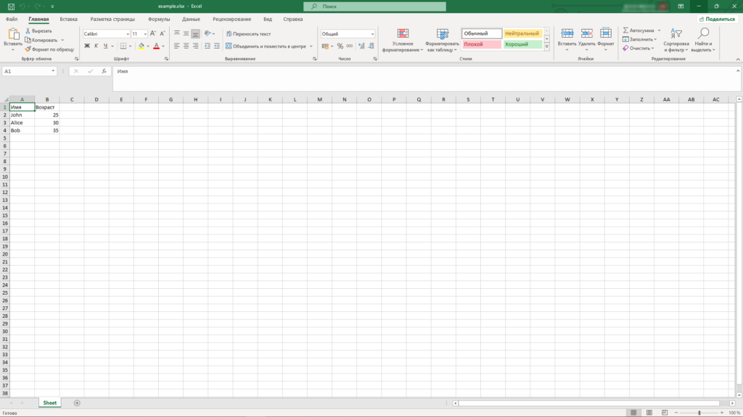Enable center text alignment
Screen dimensions: 743x417
186,46
